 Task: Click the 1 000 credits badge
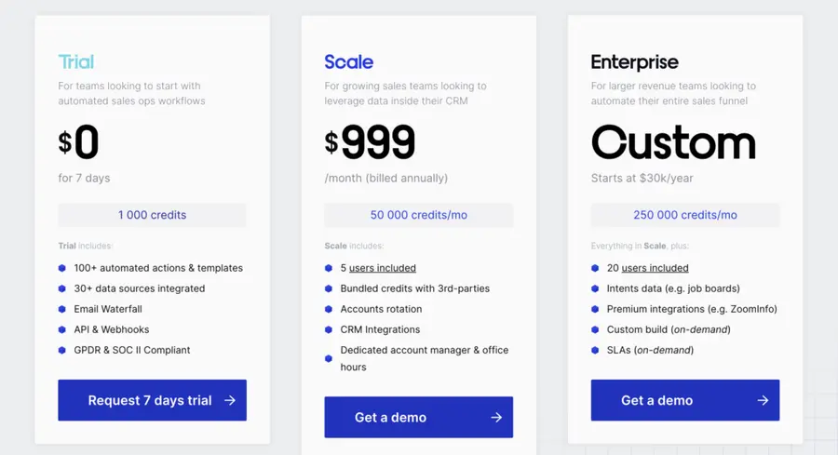[x=153, y=215]
